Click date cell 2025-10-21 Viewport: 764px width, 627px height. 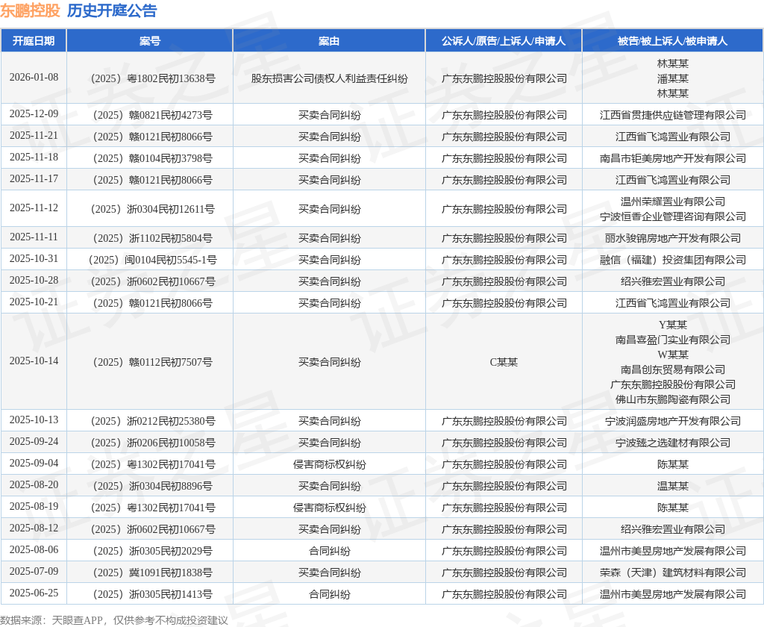tap(34, 302)
